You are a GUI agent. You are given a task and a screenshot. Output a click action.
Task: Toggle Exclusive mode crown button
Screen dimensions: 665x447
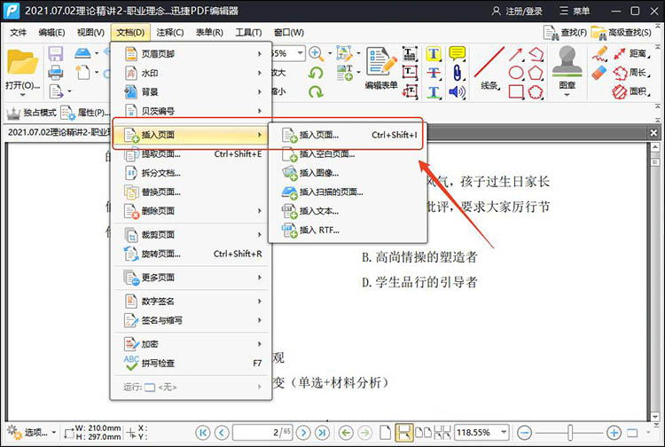(x=31, y=113)
